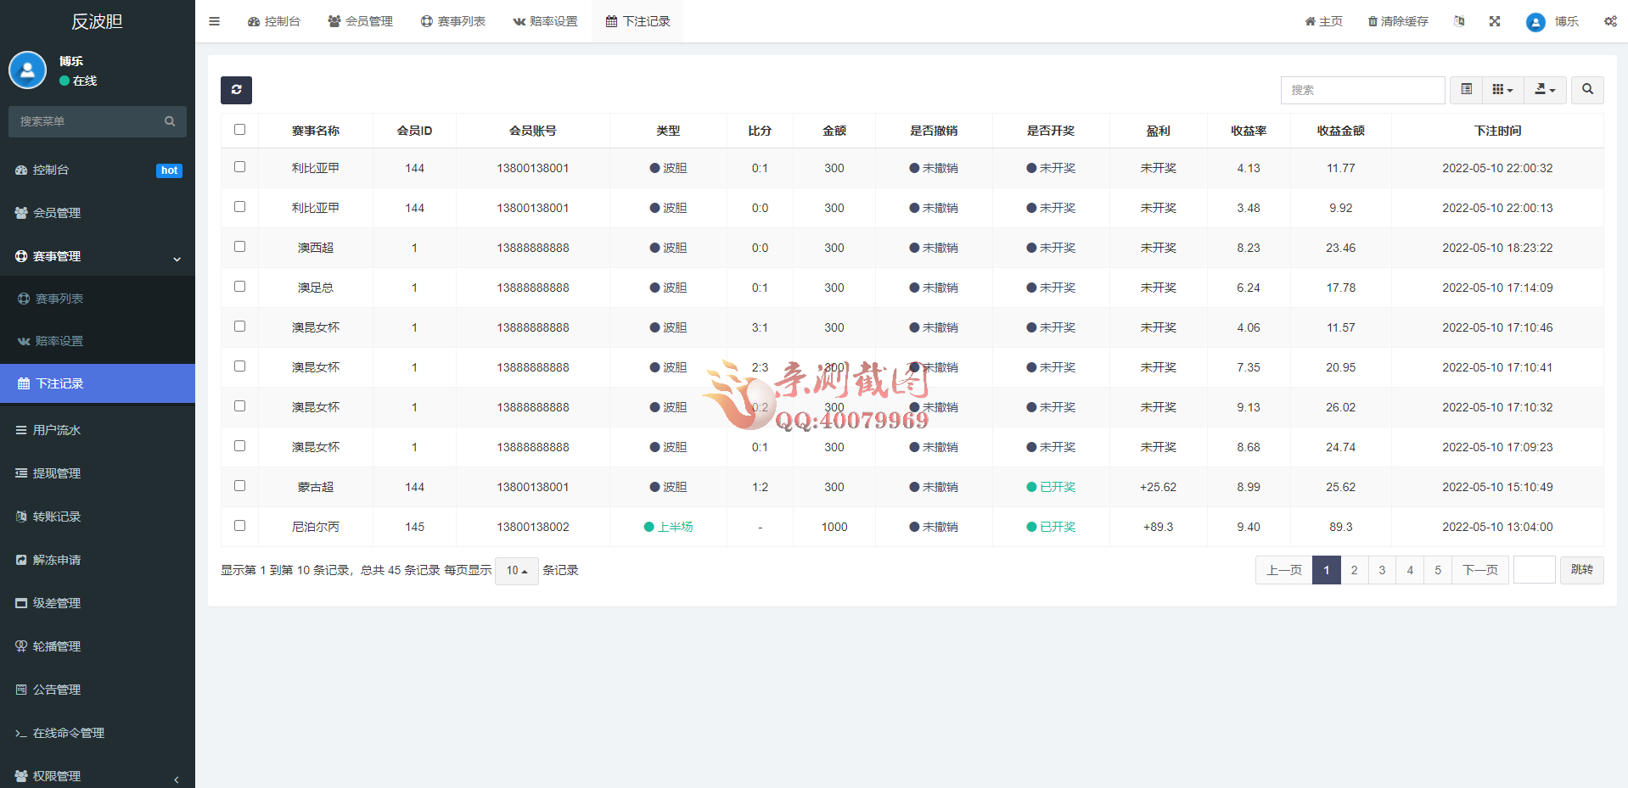Check the select-all checkbox in table header

pos(239,130)
